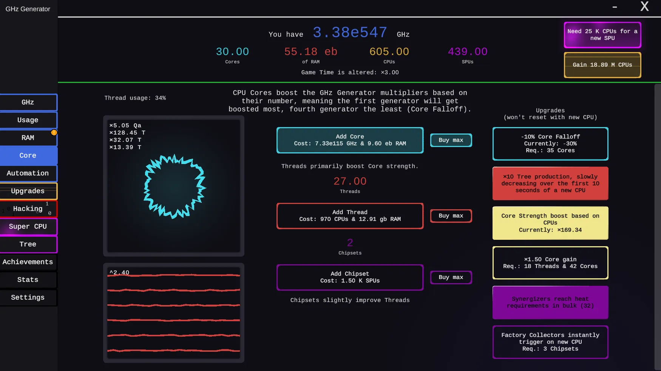The image size is (661, 371).
Task: Click Buy max next to Add Core
Action: [451, 140]
